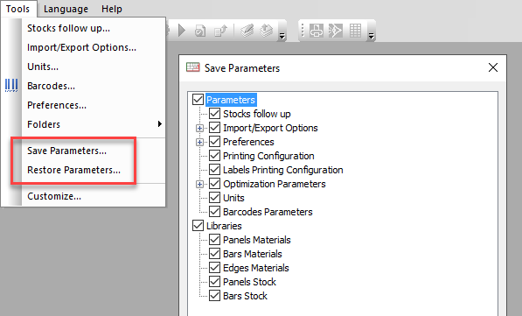Click the Save Parameters dialog title icon
The height and width of the screenshot is (316, 522).
[192, 67]
